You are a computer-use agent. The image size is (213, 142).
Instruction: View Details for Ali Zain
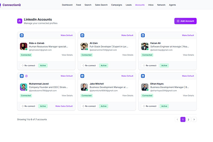pos(128,55)
